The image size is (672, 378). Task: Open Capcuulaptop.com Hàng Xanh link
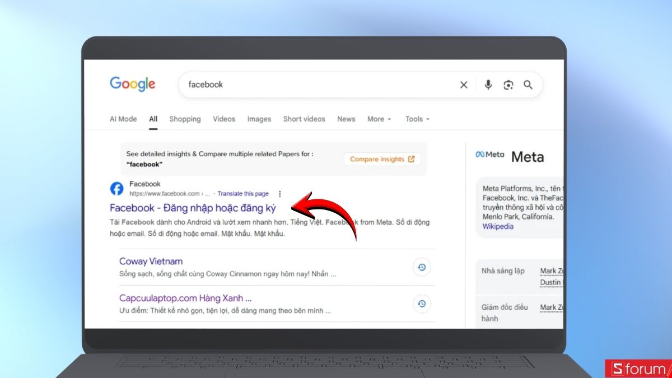click(x=185, y=298)
